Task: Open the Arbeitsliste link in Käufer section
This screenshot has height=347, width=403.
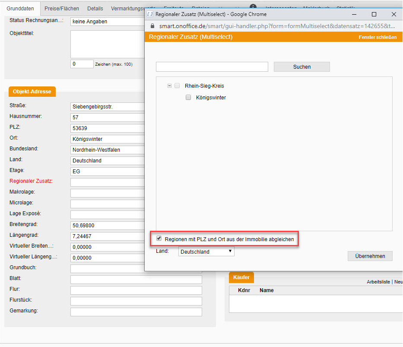Action: coord(378,282)
